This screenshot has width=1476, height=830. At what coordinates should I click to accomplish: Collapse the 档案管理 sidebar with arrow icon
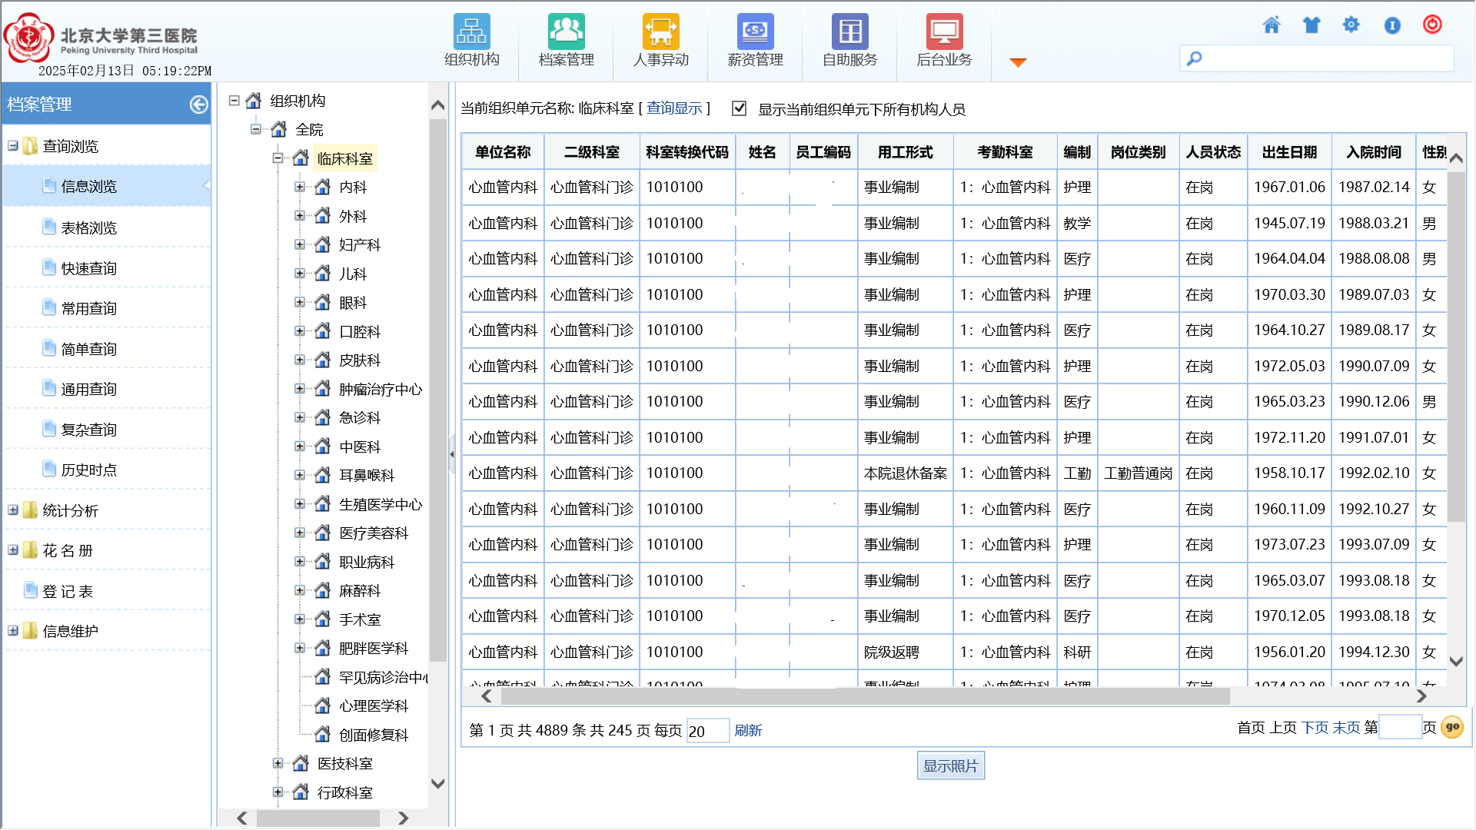[198, 105]
